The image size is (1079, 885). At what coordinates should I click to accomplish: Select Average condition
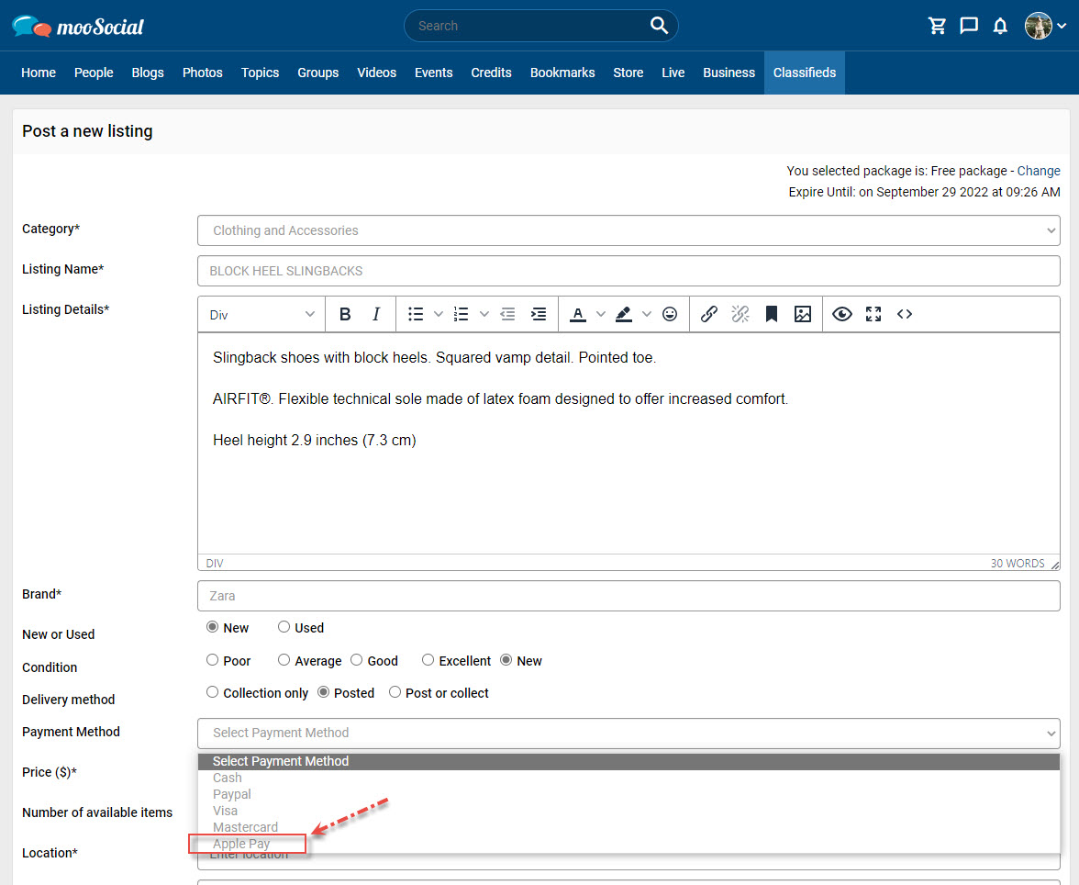pyautogui.click(x=284, y=660)
